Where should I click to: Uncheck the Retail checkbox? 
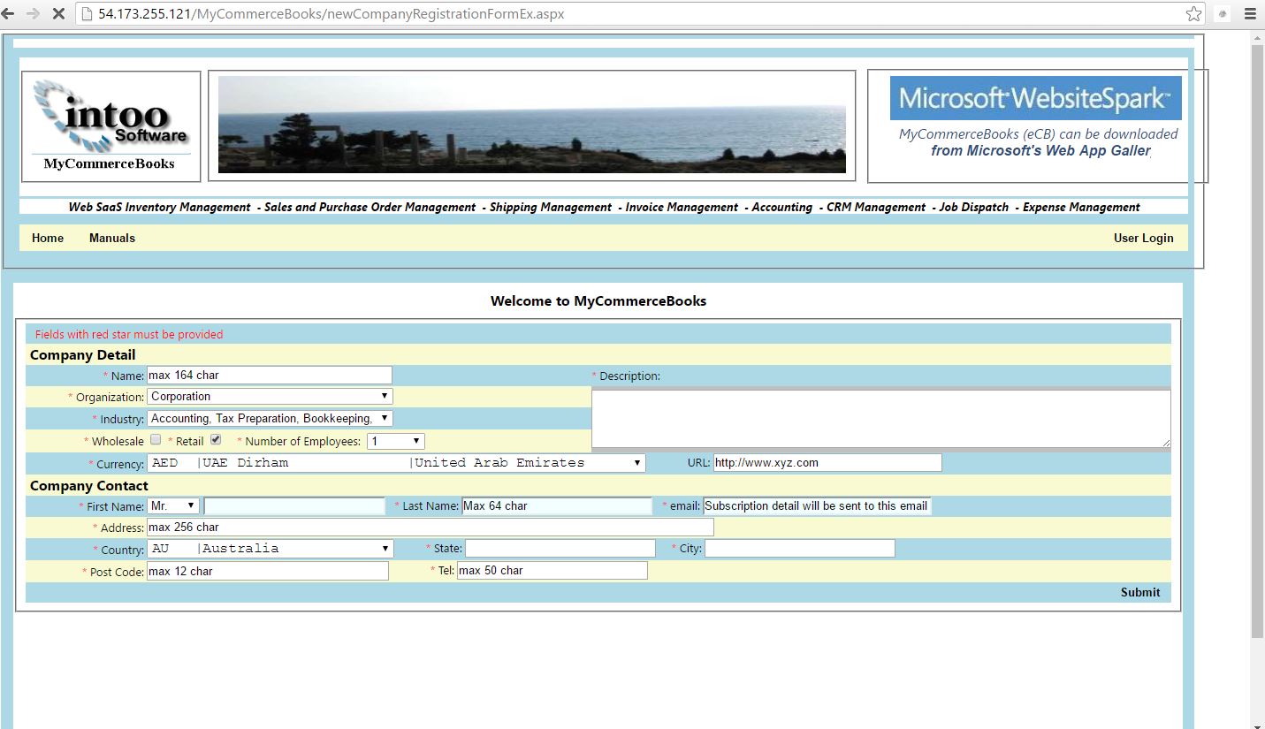point(216,439)
